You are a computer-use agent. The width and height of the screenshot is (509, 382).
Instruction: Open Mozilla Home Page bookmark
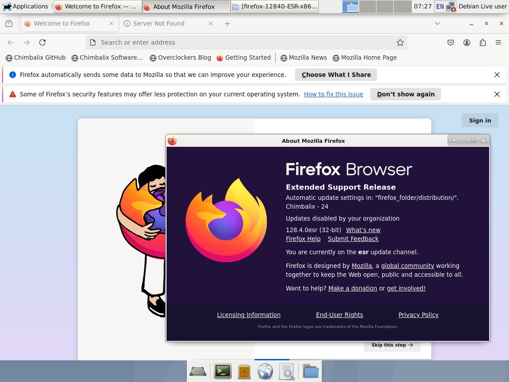pyautogui.click(x=365, y=58)
